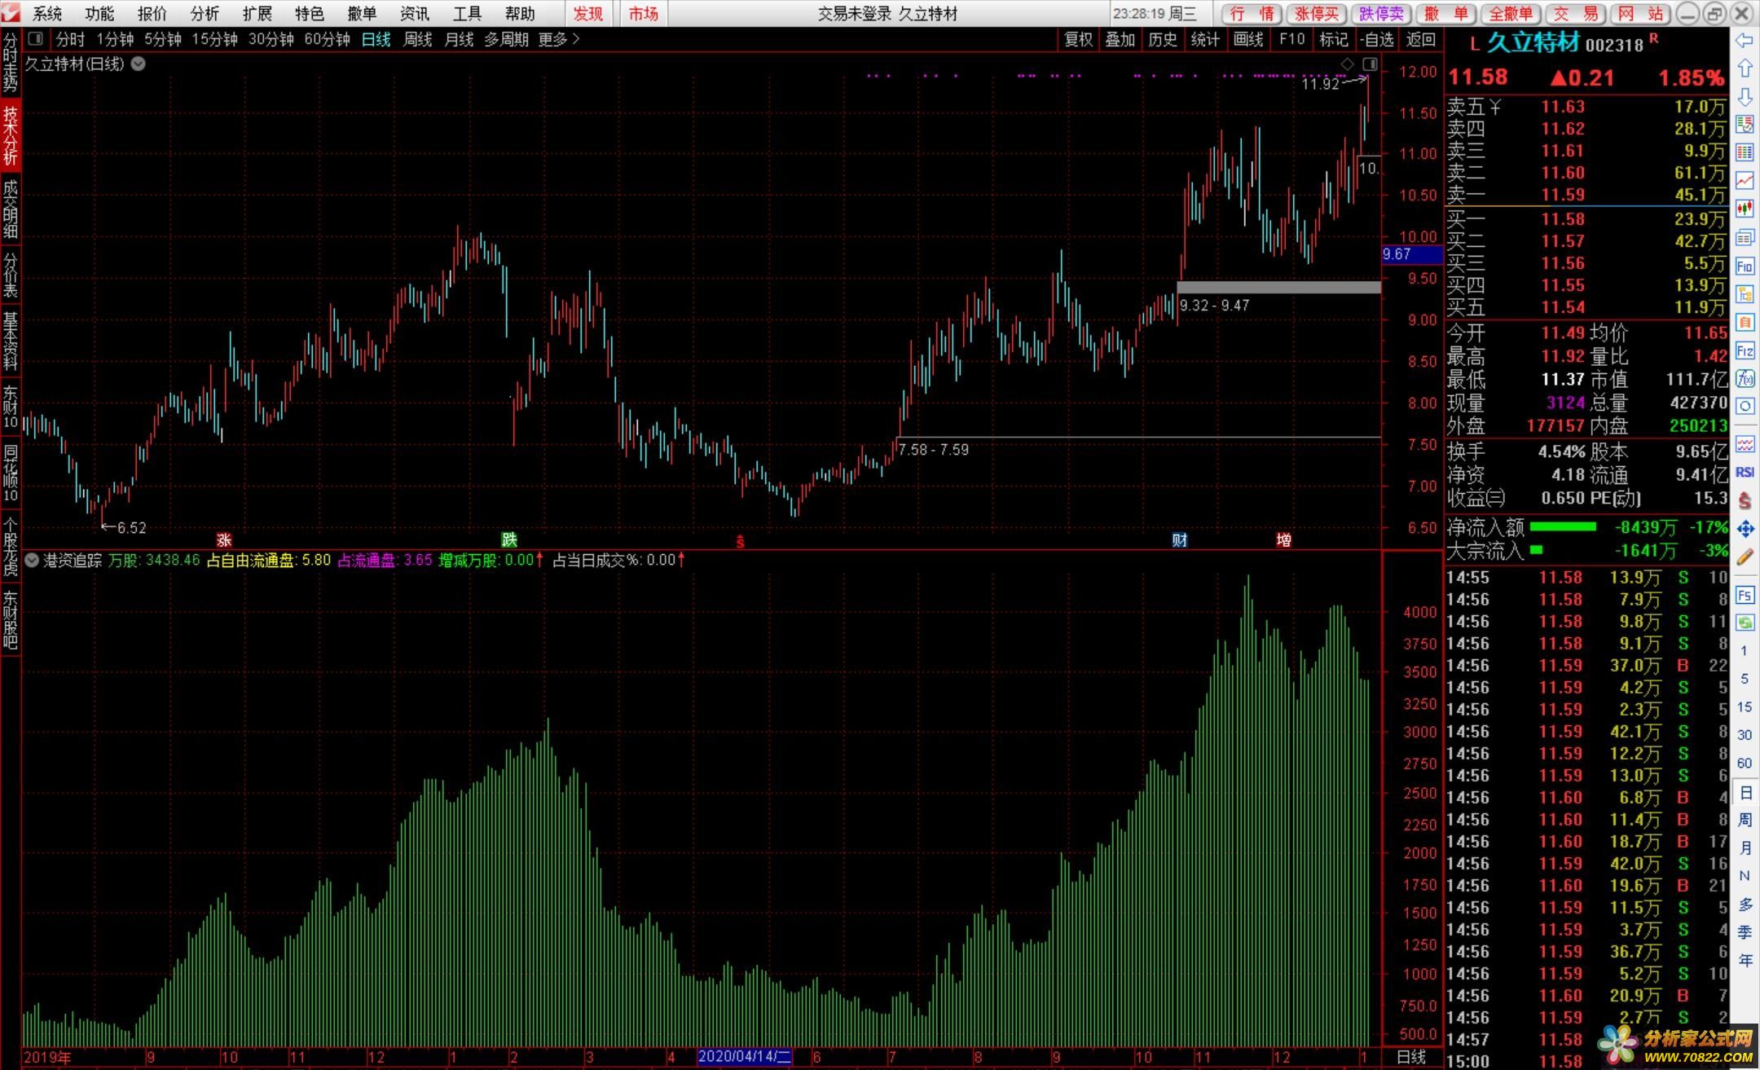Click the 涨停买 button
This screenshot has width=1760, height=1070.
pyautogui.click(x=1318, y=14)
